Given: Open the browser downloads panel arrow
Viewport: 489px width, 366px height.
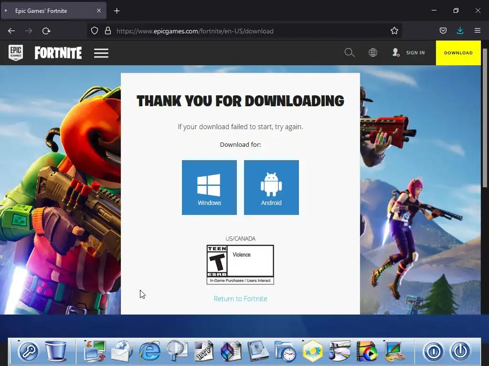Looking at the screenshot, I should [x=460, y=30].
